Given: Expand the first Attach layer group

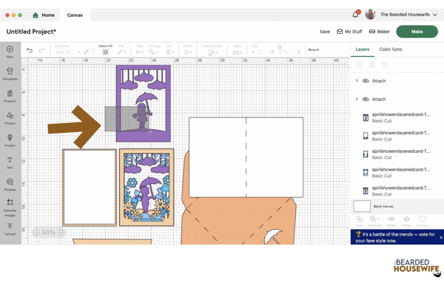Looking at the screenshot, I should (x=357, y=81).
